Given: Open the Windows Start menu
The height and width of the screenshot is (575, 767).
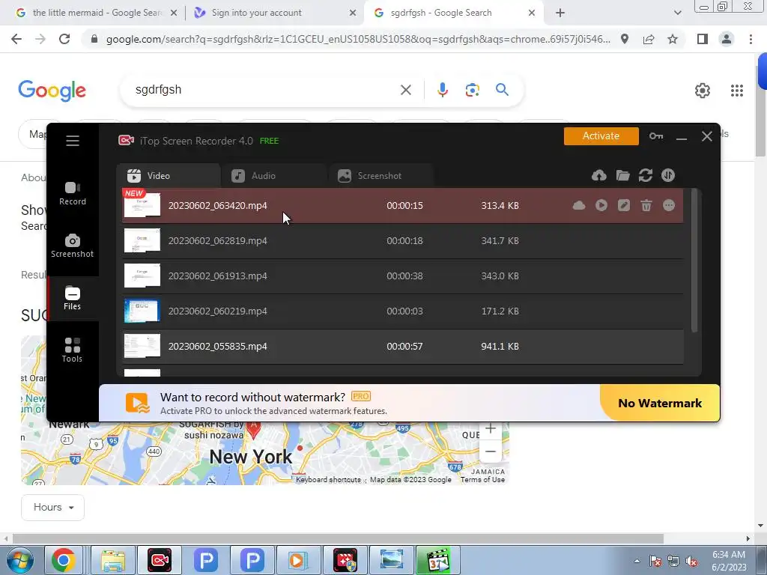Looking at the screenshot, I should (x=19, y=560).
